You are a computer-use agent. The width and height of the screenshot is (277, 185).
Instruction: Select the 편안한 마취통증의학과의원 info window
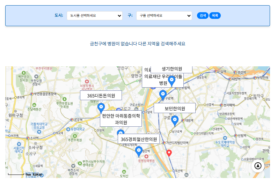click(121, 119)
